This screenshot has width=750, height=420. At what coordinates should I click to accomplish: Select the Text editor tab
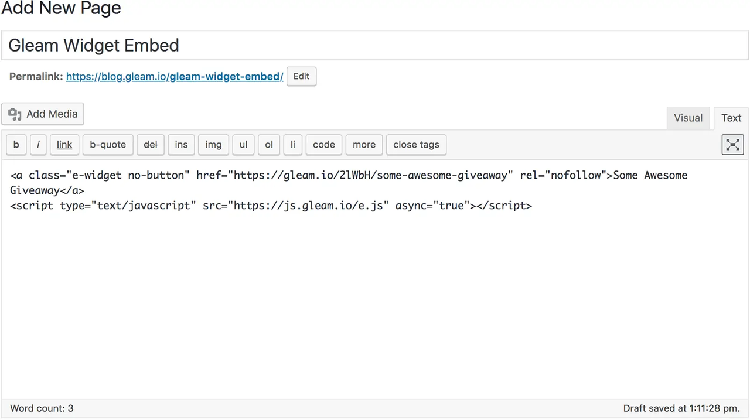(x=731, y=118)
